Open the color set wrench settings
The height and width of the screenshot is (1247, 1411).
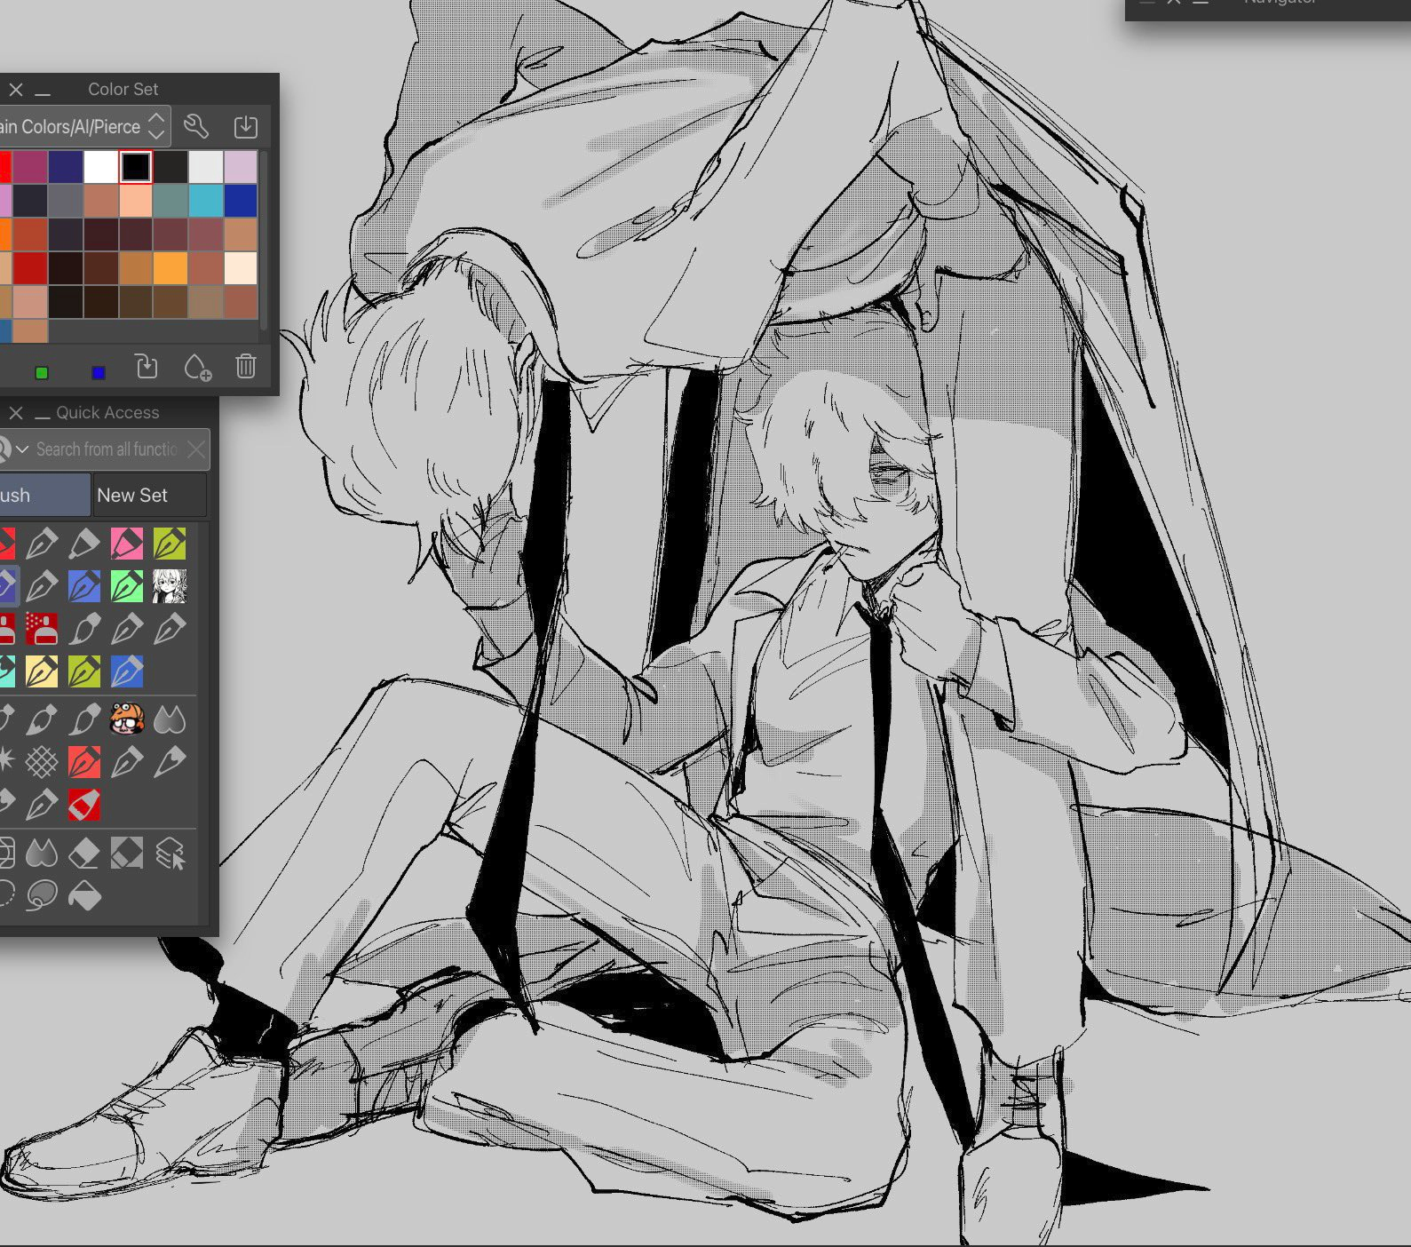[x=195, y=127]
